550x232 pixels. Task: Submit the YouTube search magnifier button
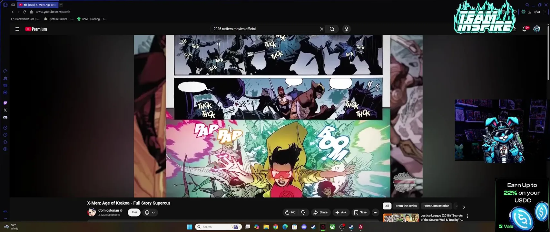[332, 29]
